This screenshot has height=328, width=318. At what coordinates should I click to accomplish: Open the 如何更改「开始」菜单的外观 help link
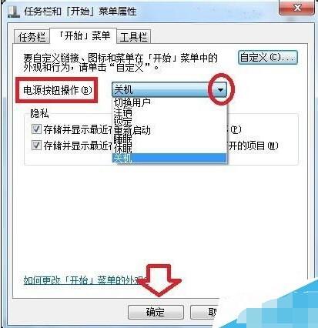coord(83,280)
